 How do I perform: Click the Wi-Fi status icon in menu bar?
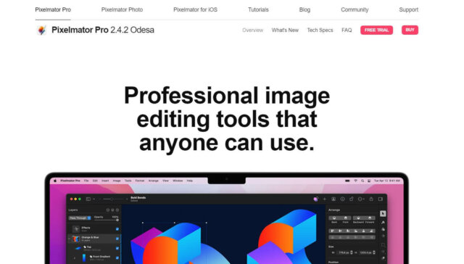pyautogui.click(x=356, y=181)
